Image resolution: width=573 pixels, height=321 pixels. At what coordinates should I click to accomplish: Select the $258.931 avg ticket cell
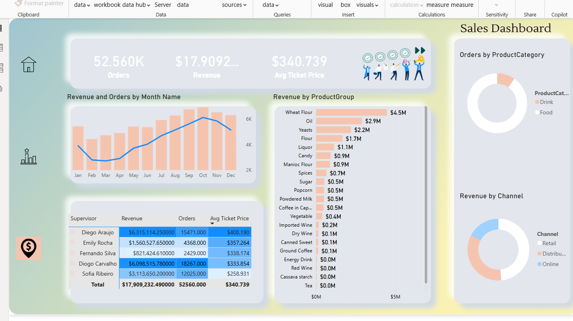click(230, 274)
